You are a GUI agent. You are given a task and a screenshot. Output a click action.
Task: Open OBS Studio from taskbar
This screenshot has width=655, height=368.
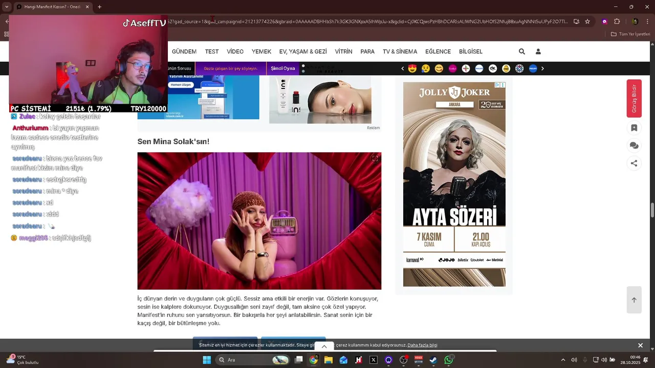tap(404, 360)
